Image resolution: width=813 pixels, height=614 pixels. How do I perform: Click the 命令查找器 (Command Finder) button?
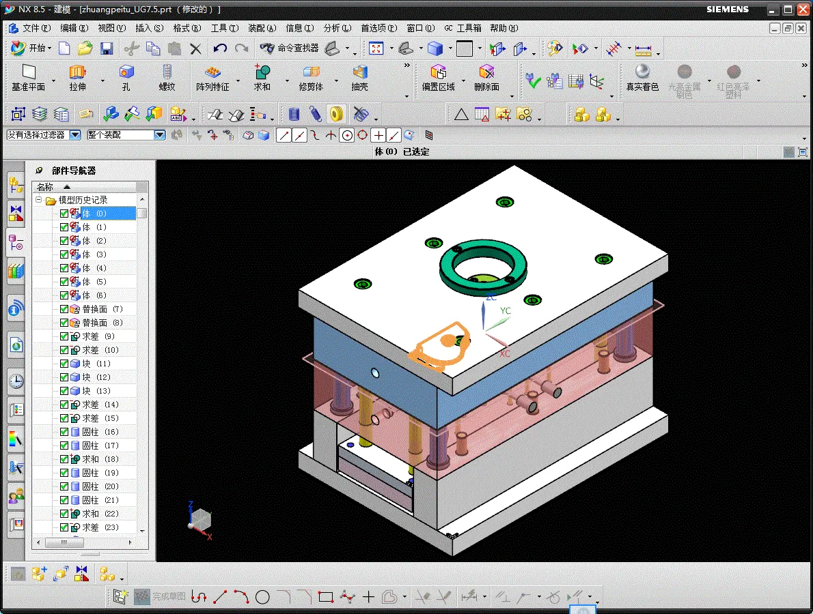[x=290, y=48]
